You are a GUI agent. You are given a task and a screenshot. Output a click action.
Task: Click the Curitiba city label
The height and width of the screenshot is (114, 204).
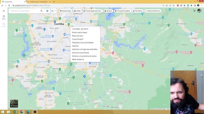click(x=59, y=24)
